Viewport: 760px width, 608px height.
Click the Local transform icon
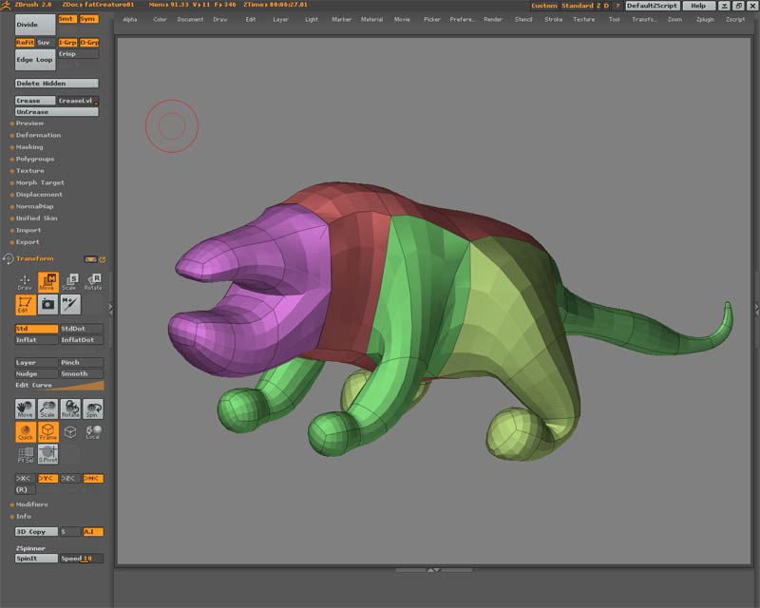pyautogui.click(x=93, y=432)
